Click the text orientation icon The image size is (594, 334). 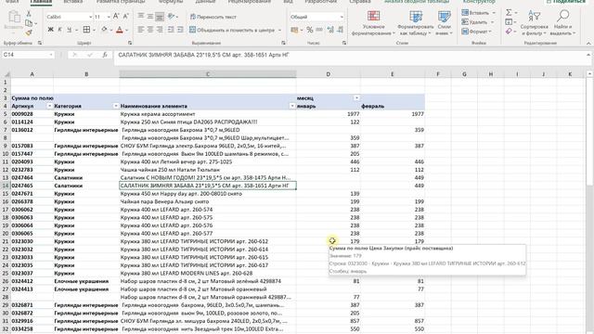click(x=171, y=17)
